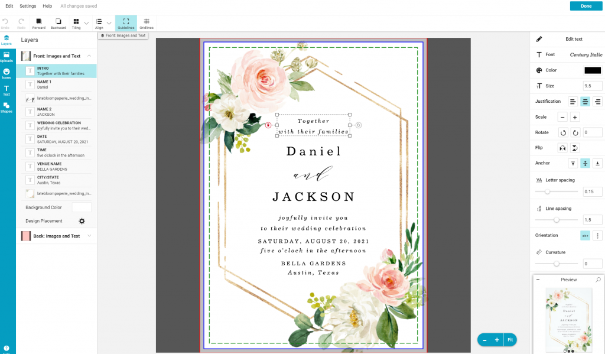Click the Background Color swatch
Viewport: 605px width, 354px height.
click(82, 207)
